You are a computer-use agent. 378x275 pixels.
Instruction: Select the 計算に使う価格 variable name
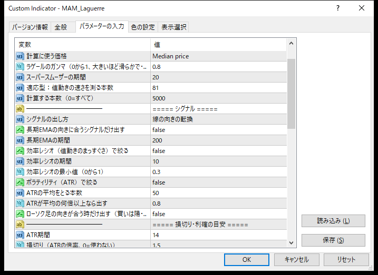coord(46,56)
